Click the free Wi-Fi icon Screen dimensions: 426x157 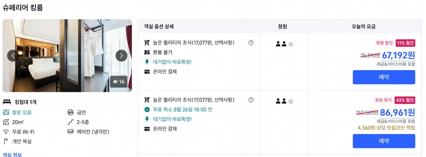6,132
